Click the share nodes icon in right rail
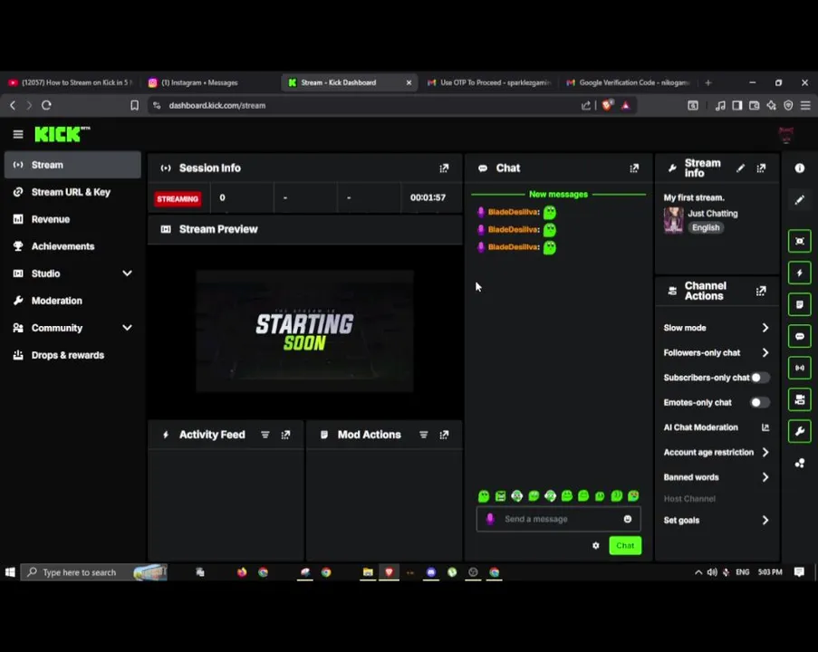Viewport: 818px width, 652px height. click(x=799, y=463)
